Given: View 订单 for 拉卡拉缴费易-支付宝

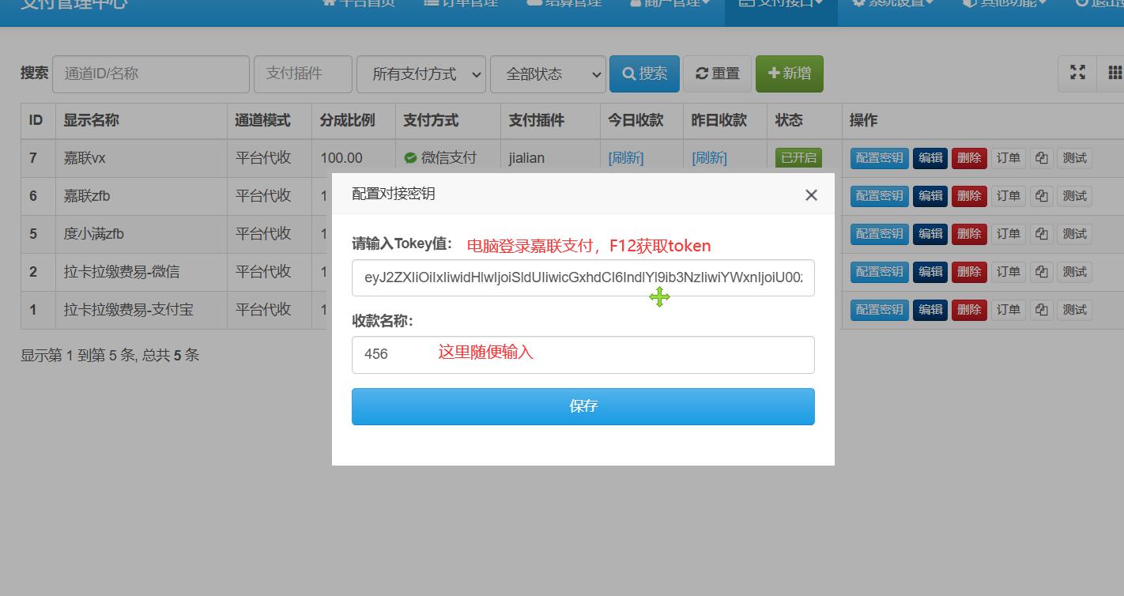Looking at the screenshot, I should [1009, 310].
